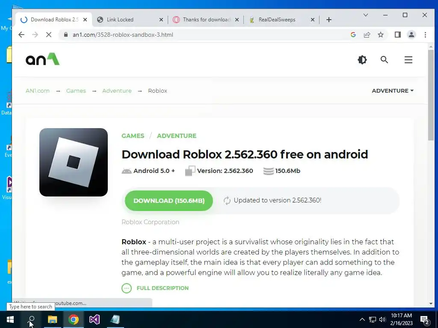Open the site search magnifier icon
The height and width of the screenshot is (328, 438).
coord(385,60)
